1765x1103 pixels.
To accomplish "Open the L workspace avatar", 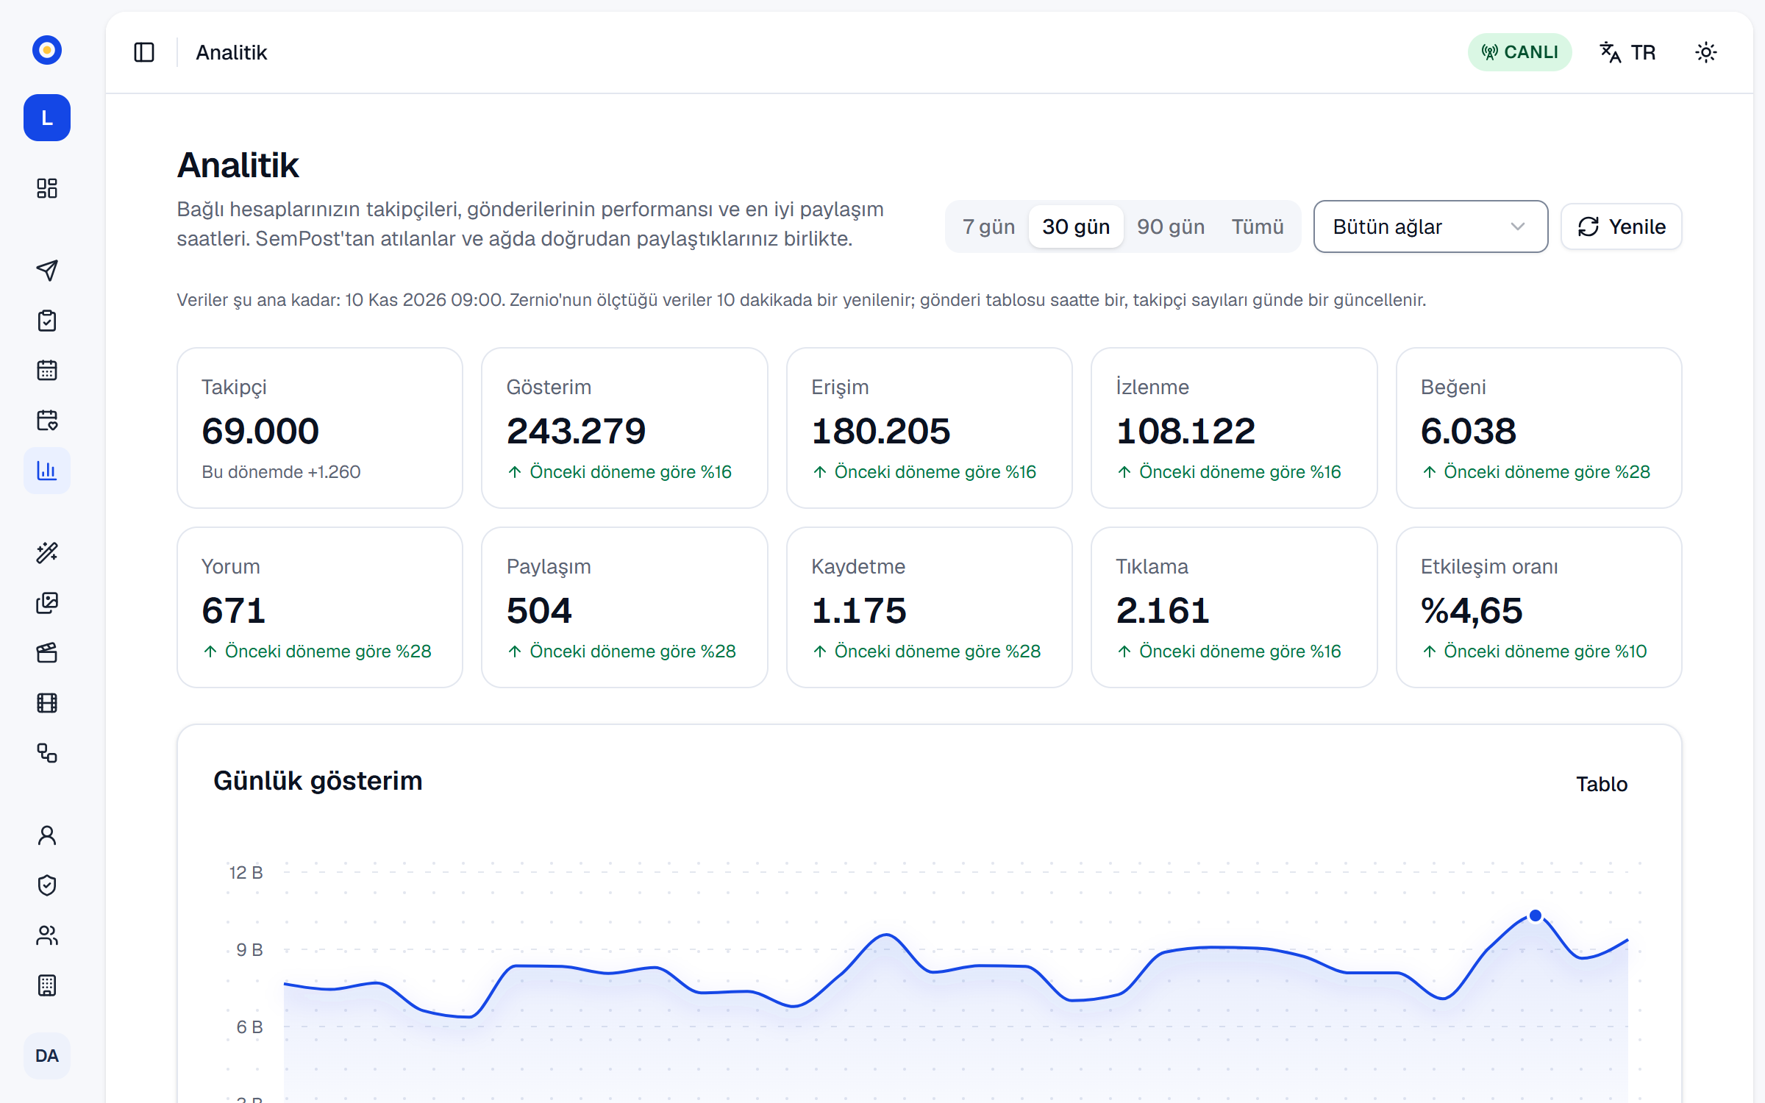I will click(47, 118).
